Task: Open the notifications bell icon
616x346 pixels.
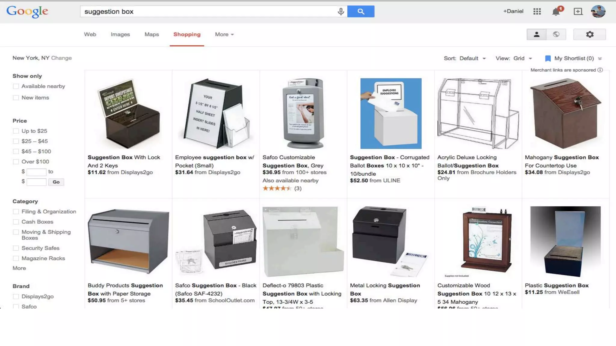Action: [x=556, y=11]
